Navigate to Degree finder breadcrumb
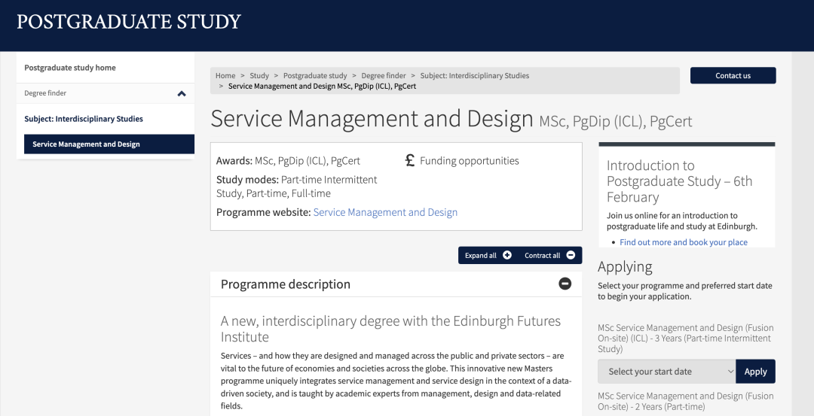 coord(384,75)
